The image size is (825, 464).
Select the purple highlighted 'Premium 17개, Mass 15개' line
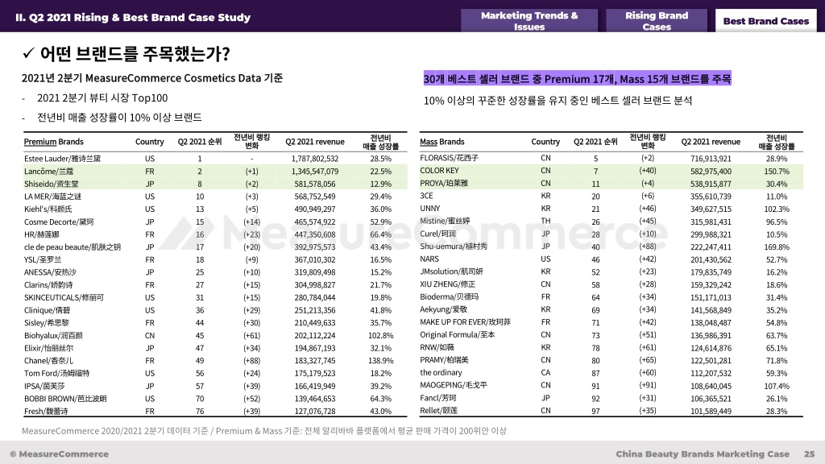coord(577,79)
